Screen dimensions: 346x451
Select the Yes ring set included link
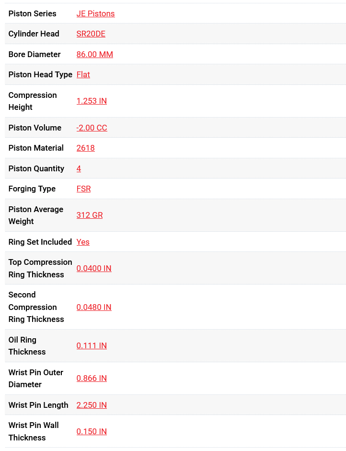(83, 242)
